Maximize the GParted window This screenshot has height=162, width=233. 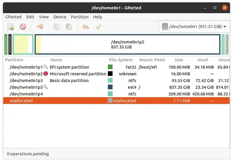coord(215,8)
